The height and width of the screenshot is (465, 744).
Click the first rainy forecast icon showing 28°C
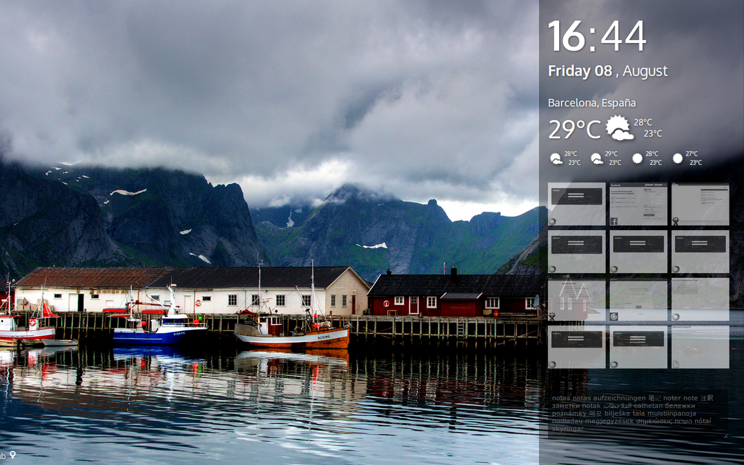(556, 157)
